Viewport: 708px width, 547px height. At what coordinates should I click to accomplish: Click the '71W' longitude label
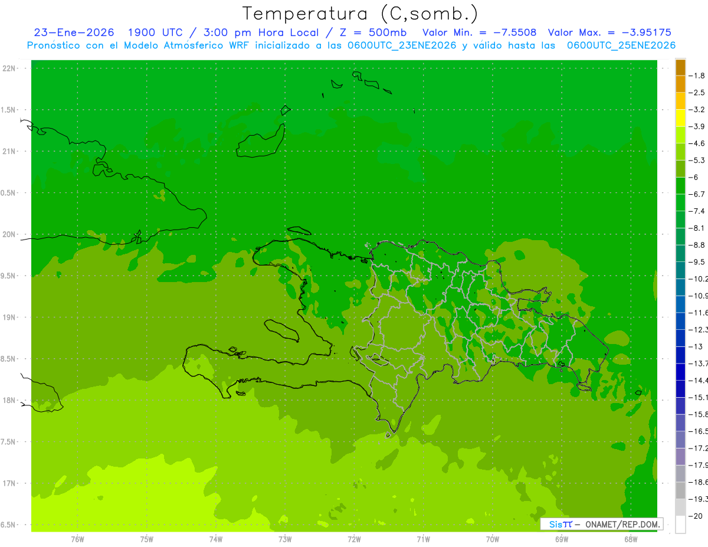click(x=423, y=539)
